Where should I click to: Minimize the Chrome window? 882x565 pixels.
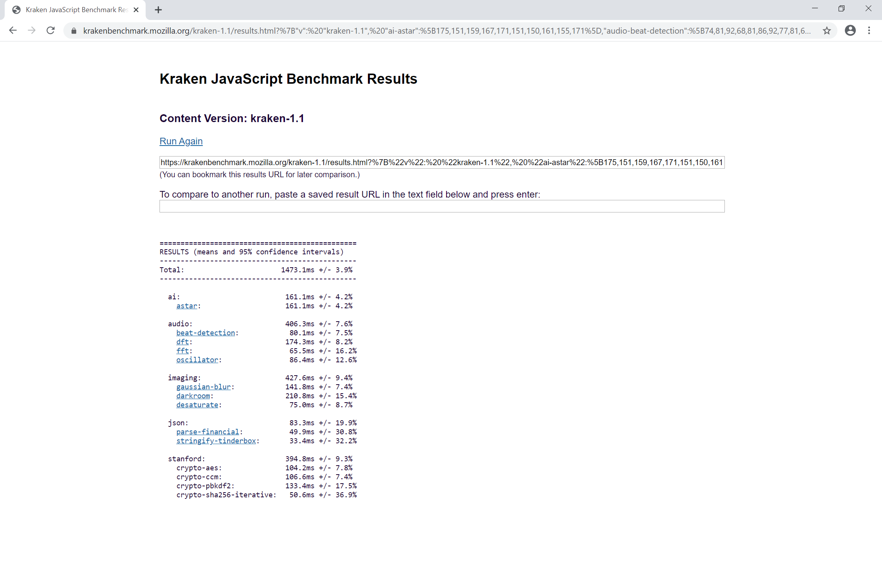click(815, 8)
